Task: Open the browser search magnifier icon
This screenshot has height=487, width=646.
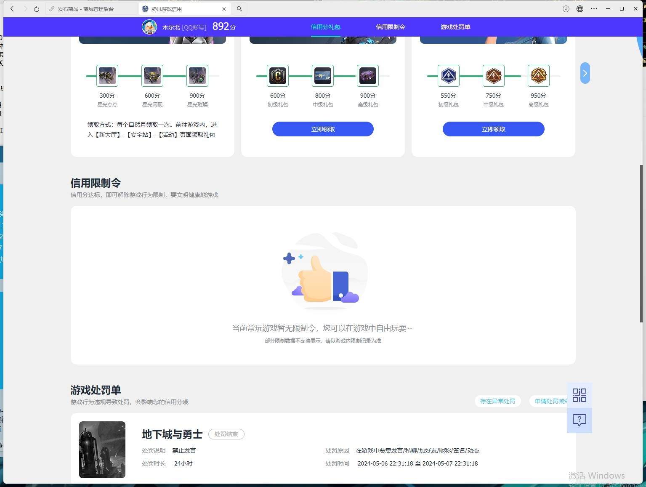Action: (239, 9)
